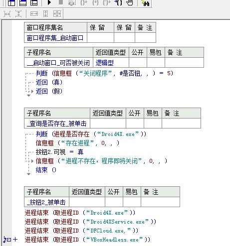
Task: Click the 进程结束 line for Droid4XService.exe
Action: click(90, 222)
